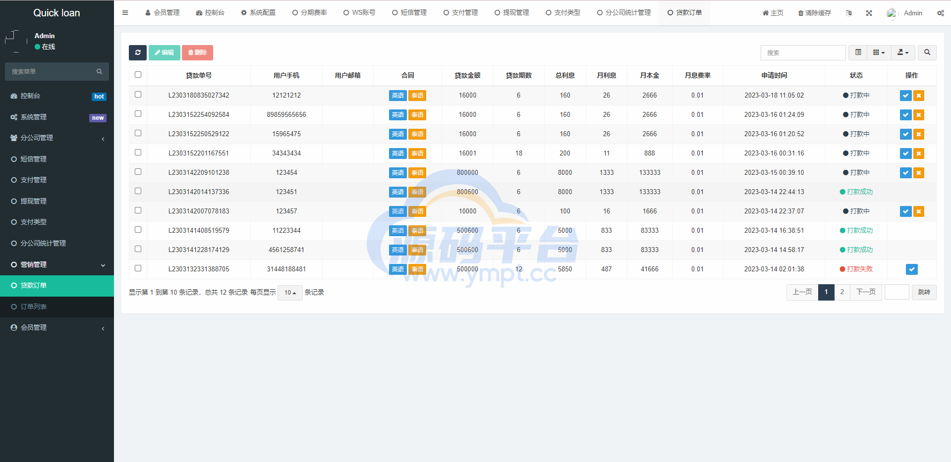Sort by the 申请时间 column header
This screenshot has height=462, width=951.
pos(774,75)
